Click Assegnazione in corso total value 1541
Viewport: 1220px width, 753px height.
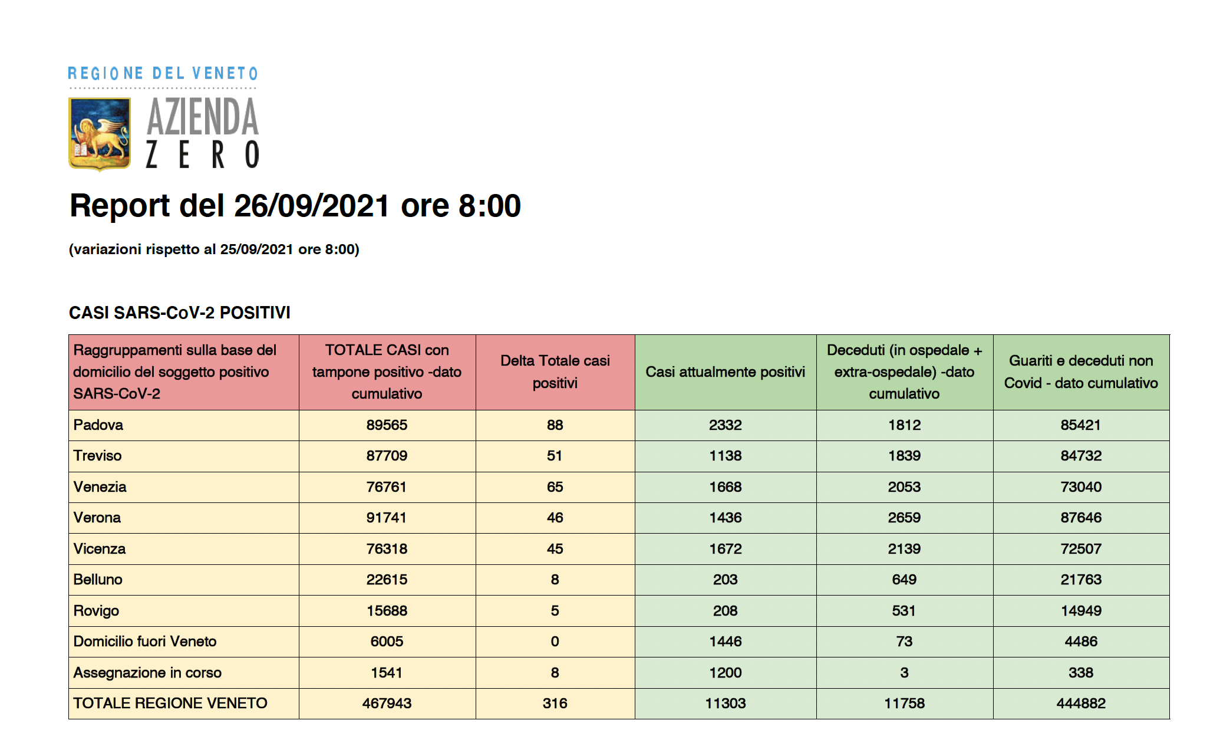[x=387, y=673]
